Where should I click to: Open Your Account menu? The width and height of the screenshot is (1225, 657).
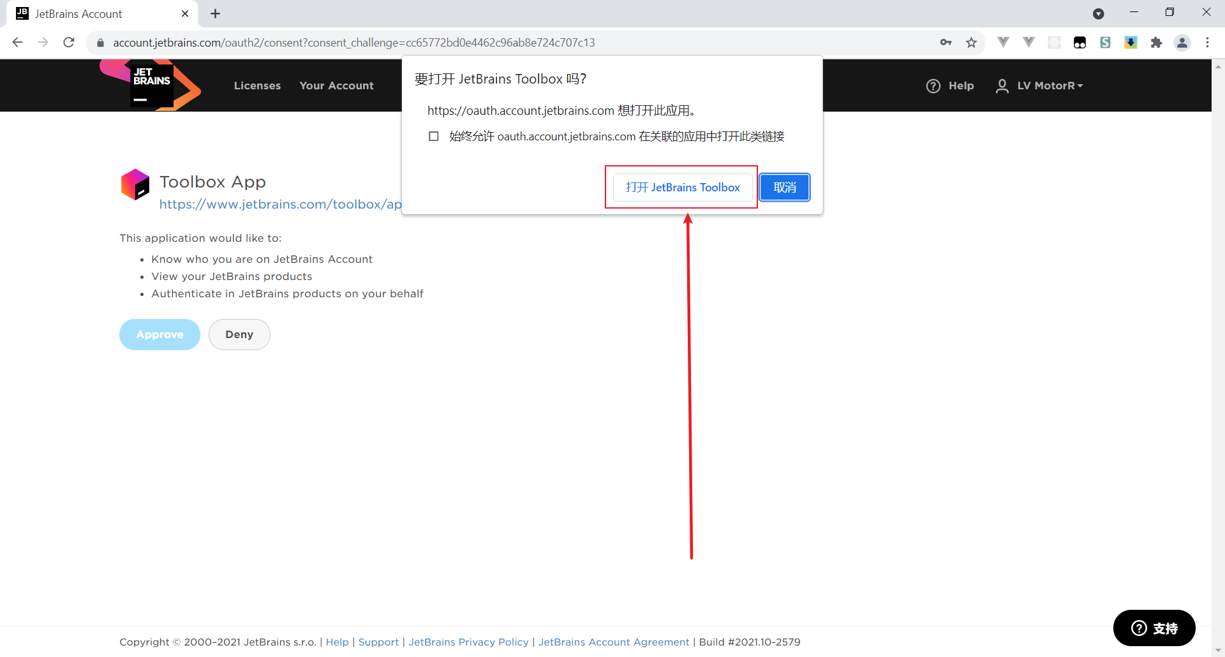(x=336, y=85)
